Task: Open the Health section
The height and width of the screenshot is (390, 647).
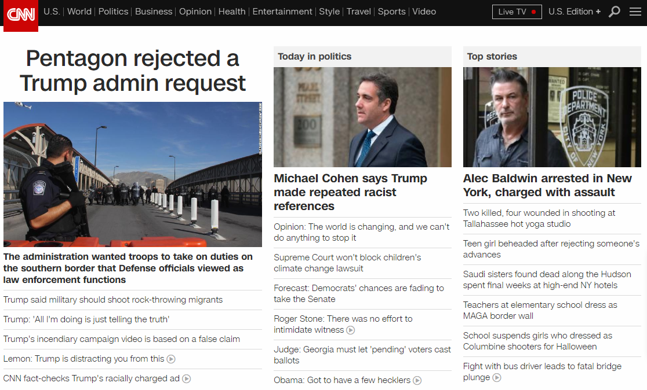Action: pos(232,12)
